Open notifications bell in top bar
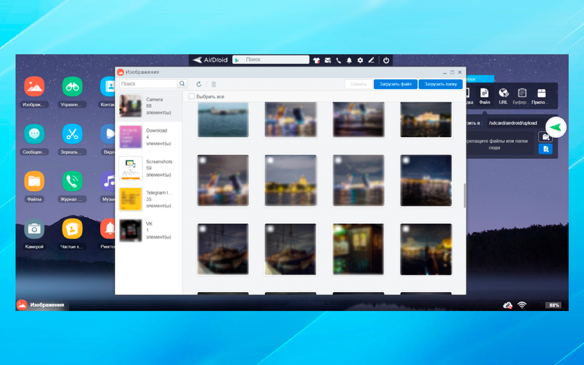 click(349, 60)
